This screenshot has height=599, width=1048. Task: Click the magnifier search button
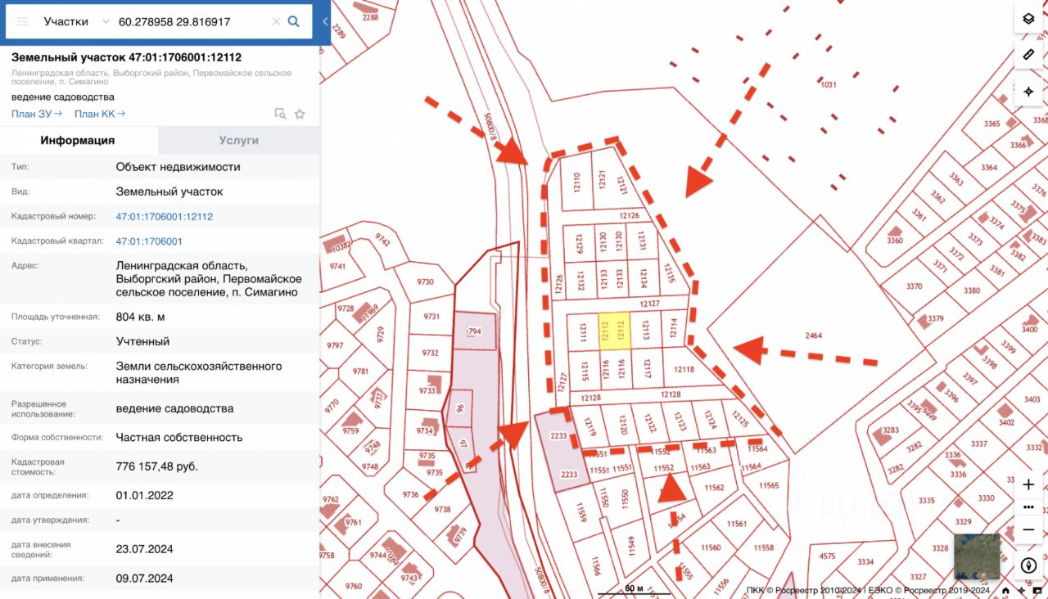click(293, 22)
